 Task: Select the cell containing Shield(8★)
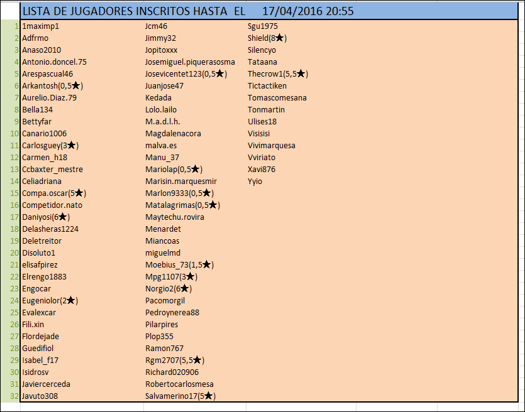267,38
